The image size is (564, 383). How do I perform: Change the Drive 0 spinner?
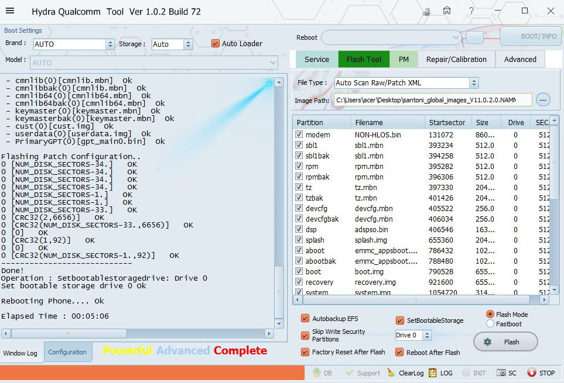click(427, 335)
